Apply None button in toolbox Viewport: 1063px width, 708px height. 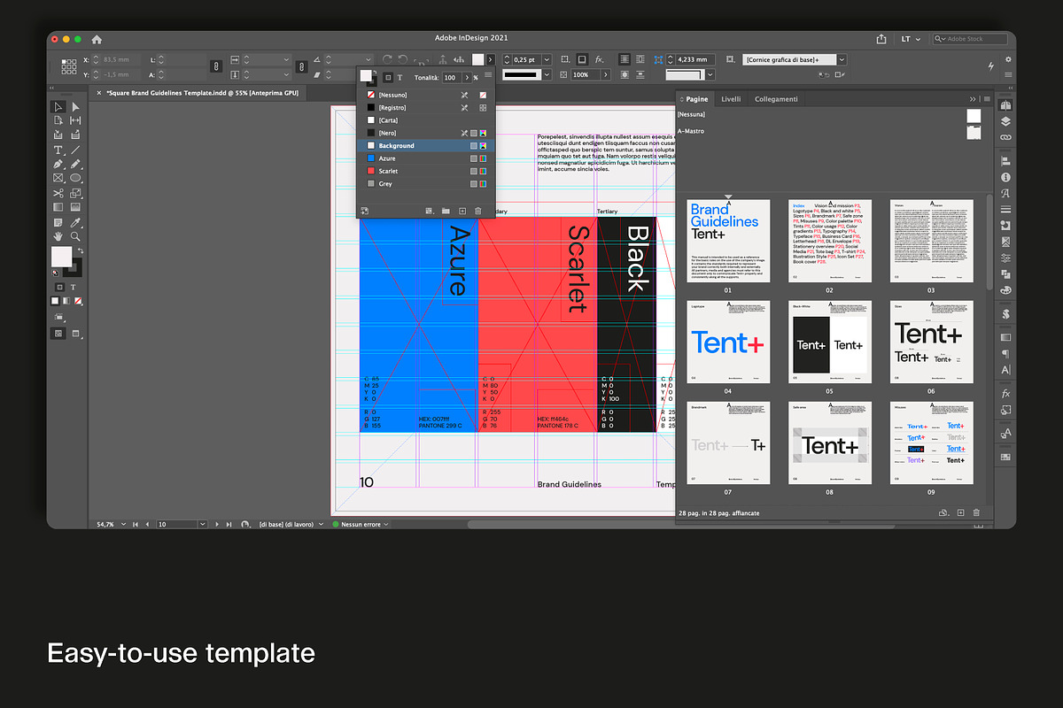[x=78, y=301]
